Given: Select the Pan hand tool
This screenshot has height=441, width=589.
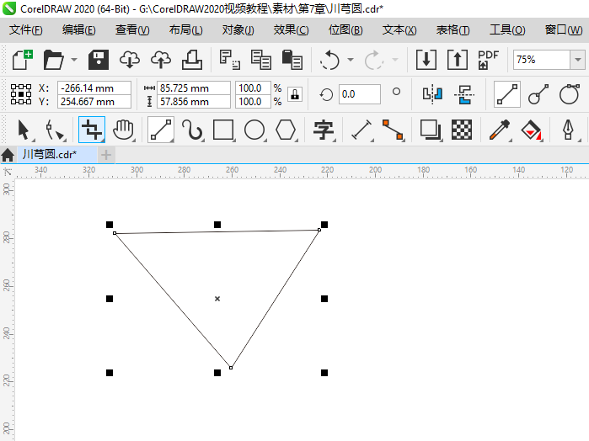Looking at the screenshot, I should click(123, 130).
